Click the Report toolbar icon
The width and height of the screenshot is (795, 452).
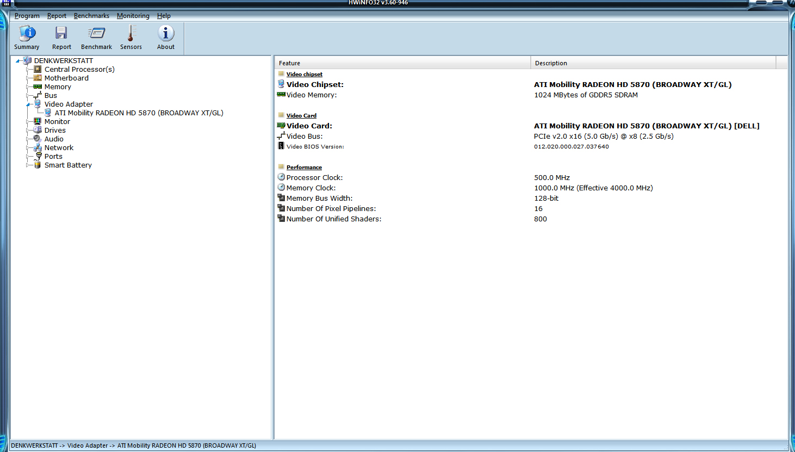click(x=61, y=33)
